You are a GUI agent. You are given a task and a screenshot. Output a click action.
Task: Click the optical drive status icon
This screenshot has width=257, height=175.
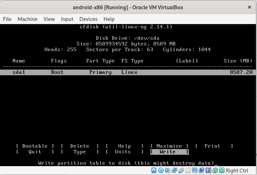point(161,171)
